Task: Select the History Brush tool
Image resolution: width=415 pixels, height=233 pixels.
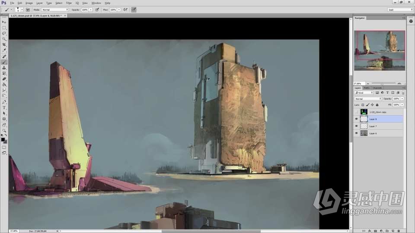Action: [x=4, y=73]
